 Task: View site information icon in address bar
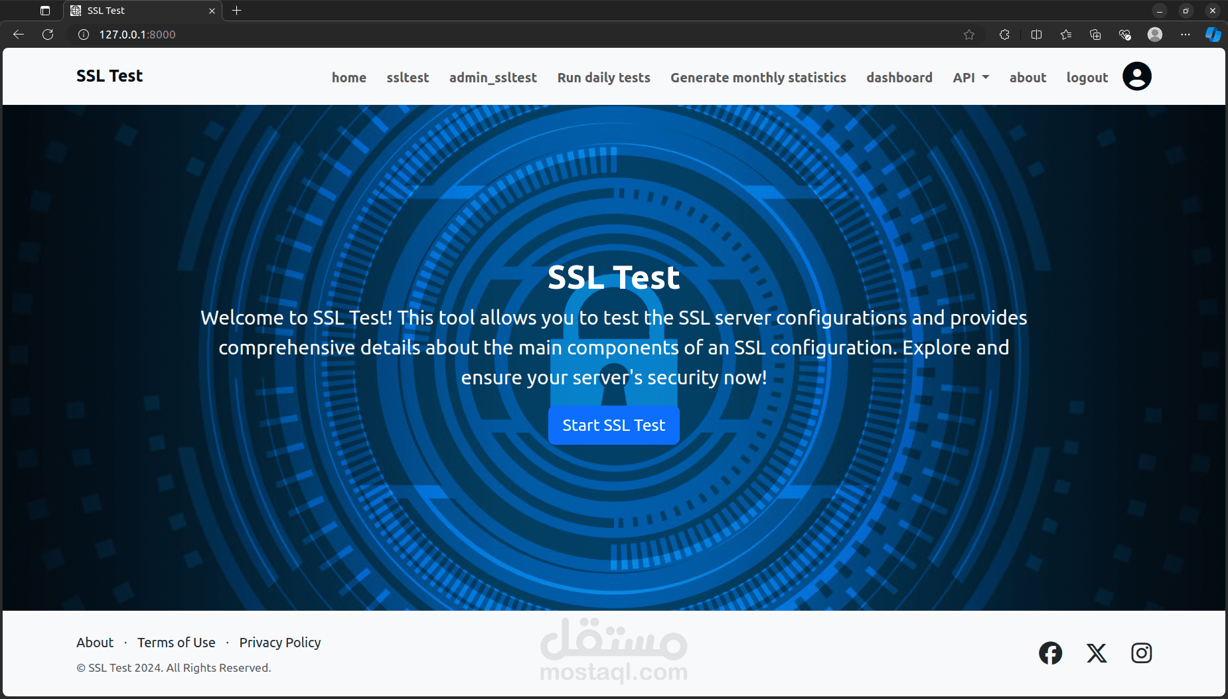click(84, 35)
